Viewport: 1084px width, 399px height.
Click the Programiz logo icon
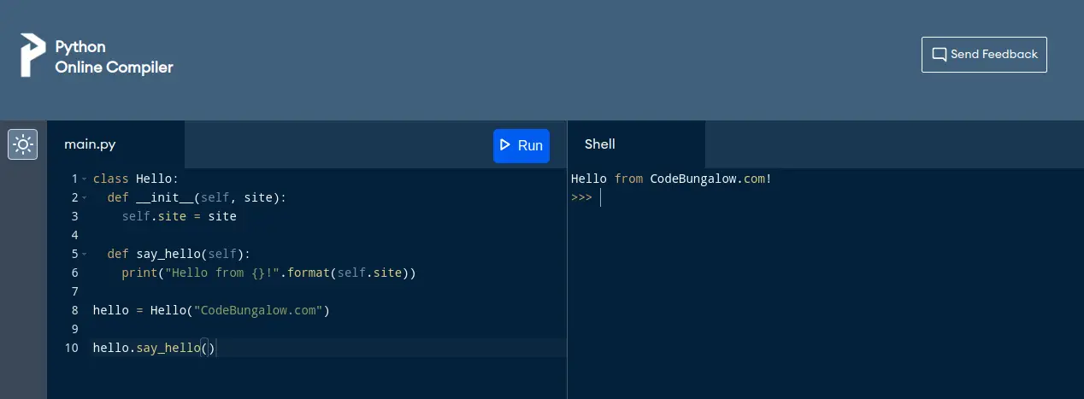[x=32, y=56]
